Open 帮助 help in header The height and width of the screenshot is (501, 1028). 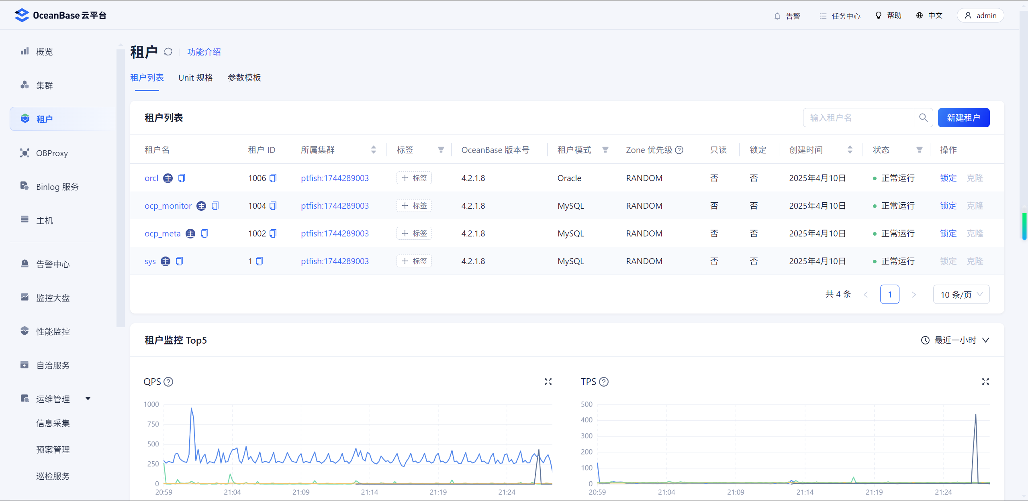coord(888,16)
